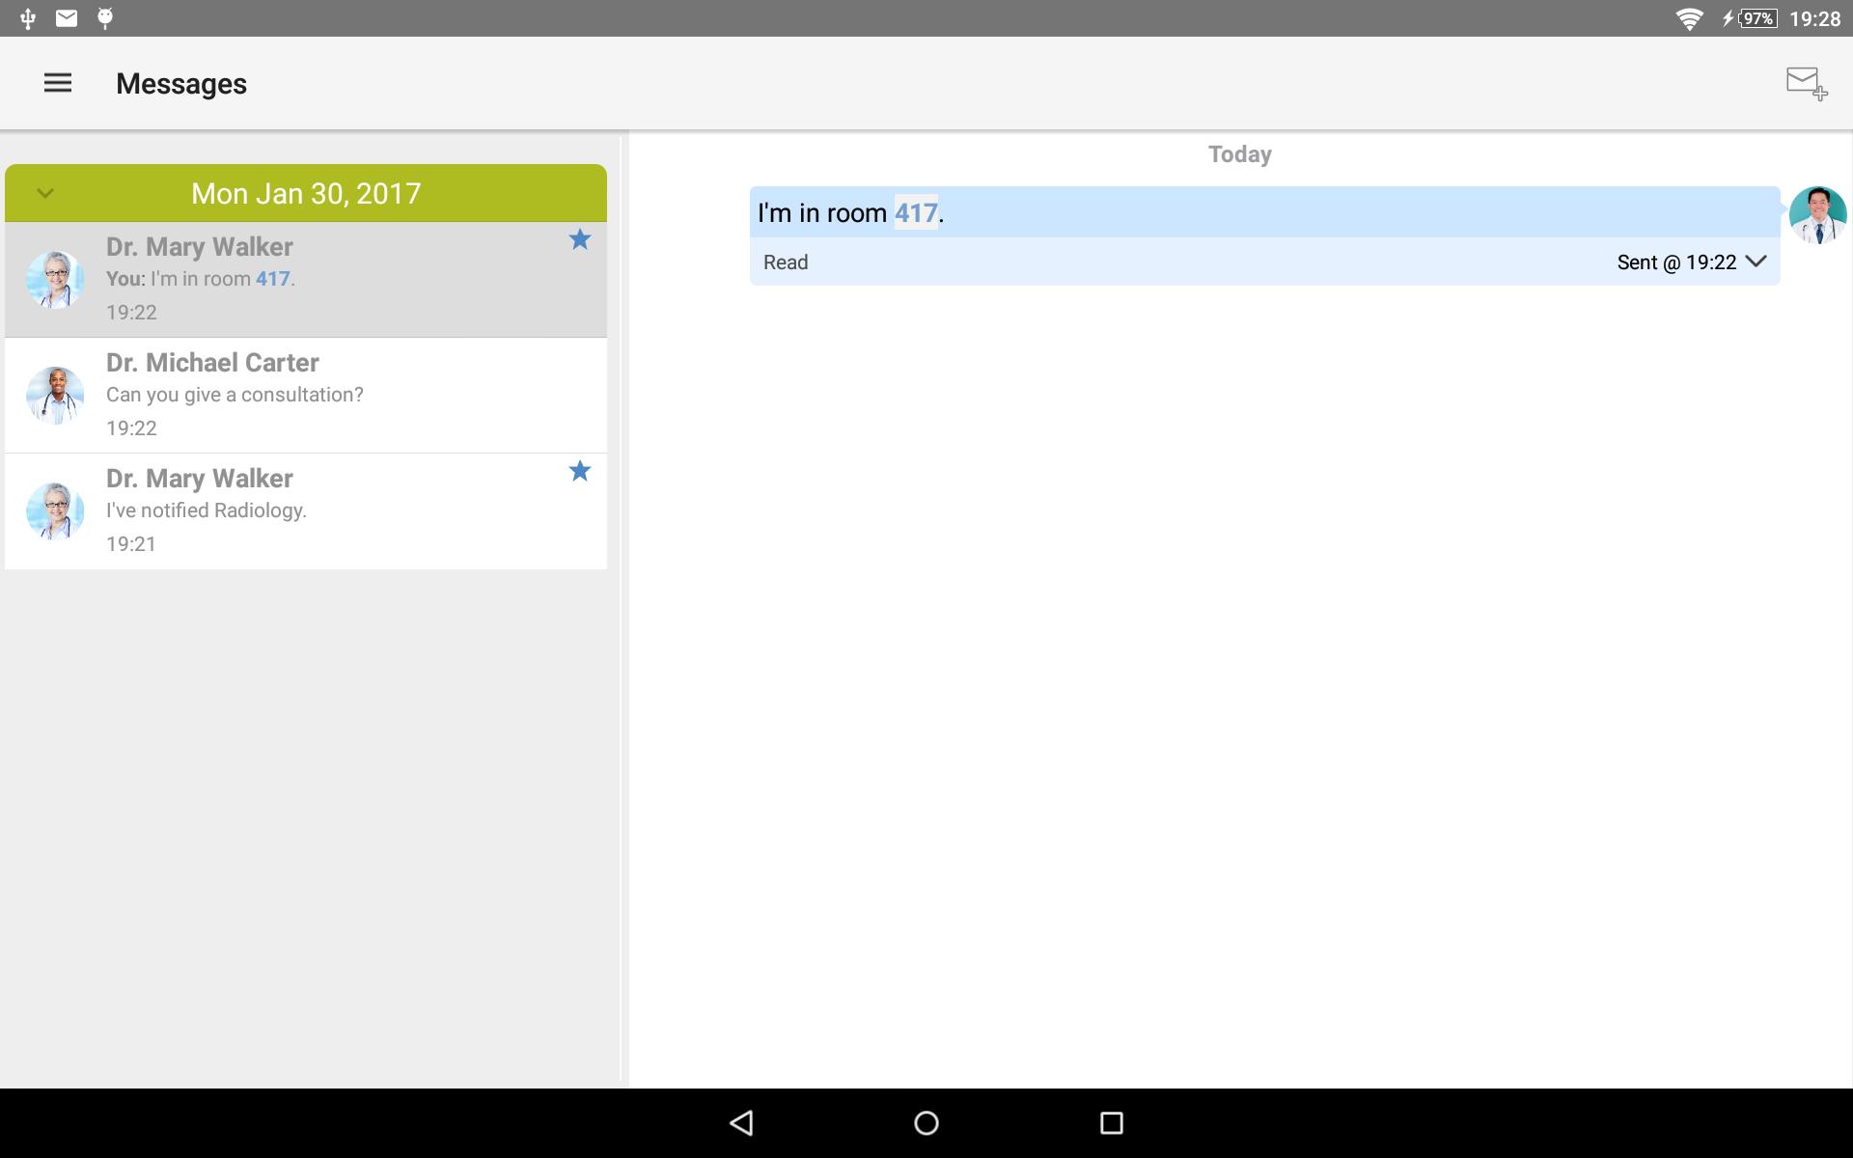1853x1158 pixels.
Task: Unstar the 'I'm in room 417' conversation
Action: 579,239
